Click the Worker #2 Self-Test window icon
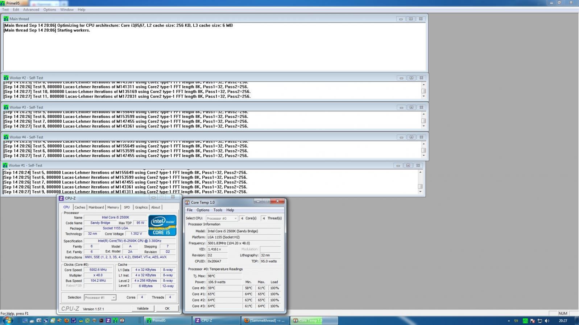This screenshot has height=325, width=579. pyautogui.click(x=6, y=78)
